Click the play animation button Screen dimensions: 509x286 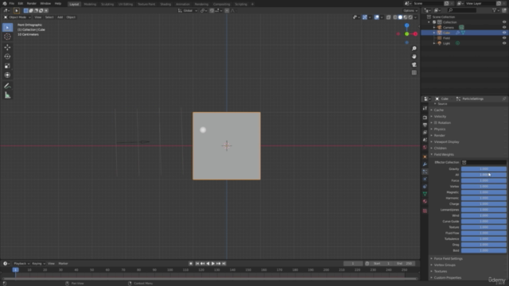click(x=213, y=264)
